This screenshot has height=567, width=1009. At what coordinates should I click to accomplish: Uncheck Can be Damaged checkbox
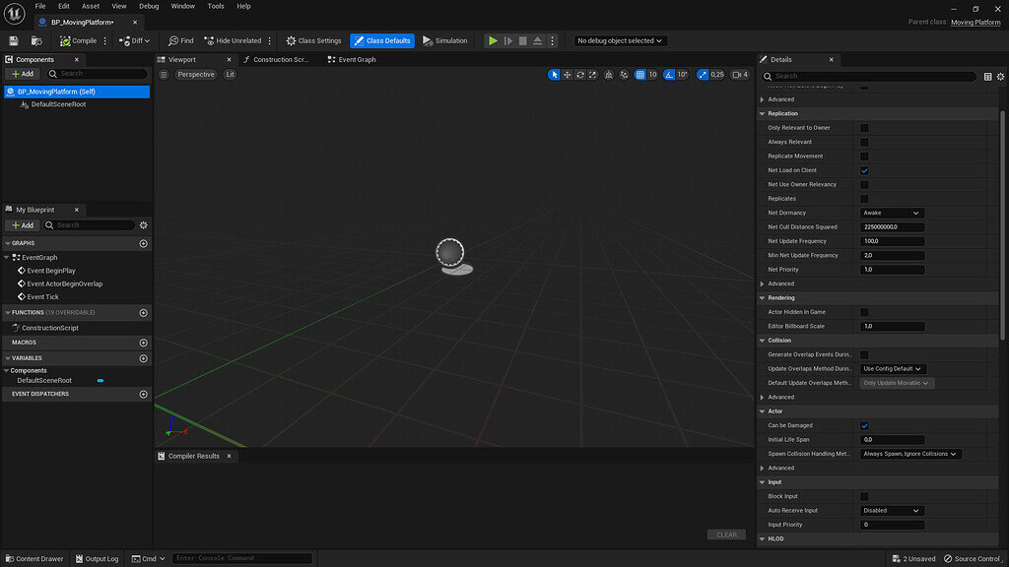tap(864, 425)
